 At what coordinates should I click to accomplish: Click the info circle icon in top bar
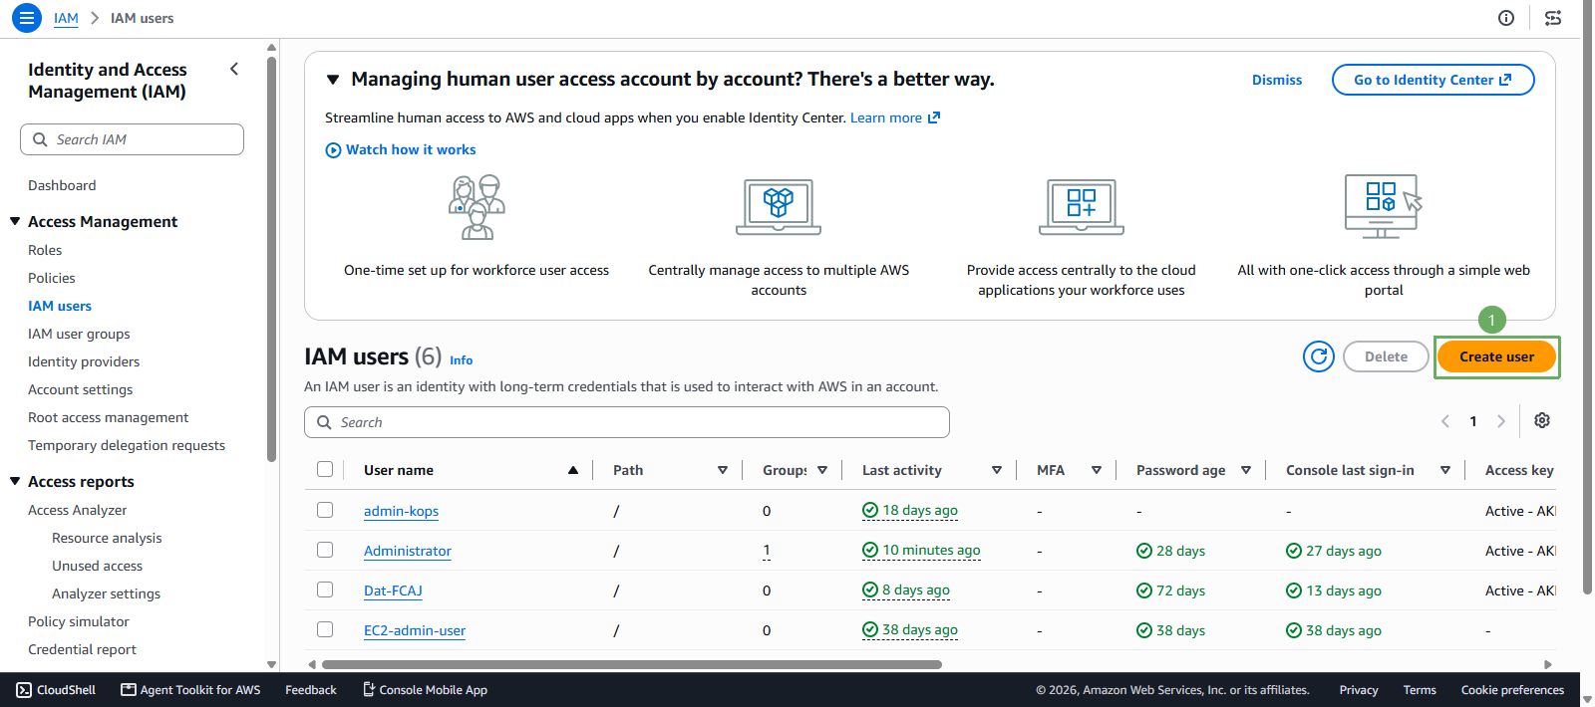click(x=1506, y=18)
